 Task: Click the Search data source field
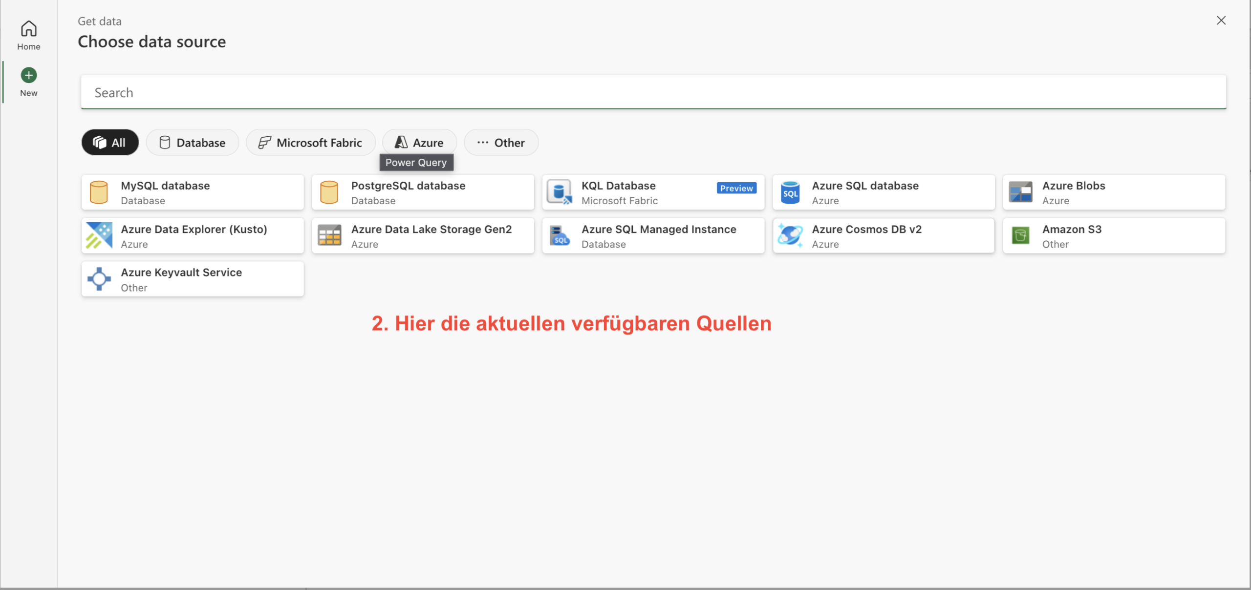[653, 92]
